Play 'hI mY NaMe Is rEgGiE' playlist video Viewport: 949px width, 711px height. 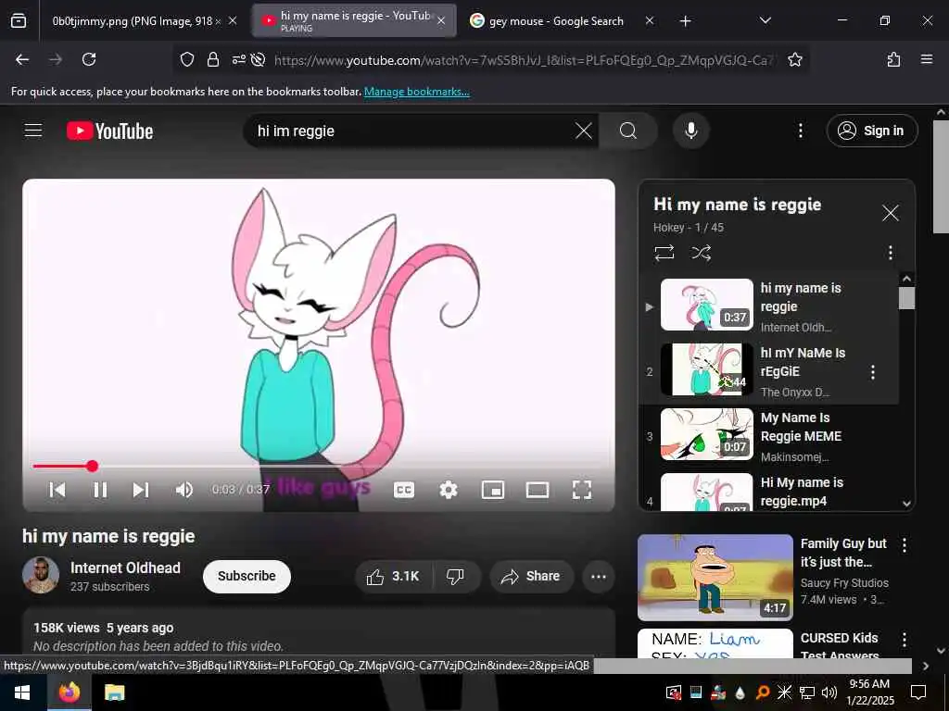pyautogui.click(x=768, y=370)
